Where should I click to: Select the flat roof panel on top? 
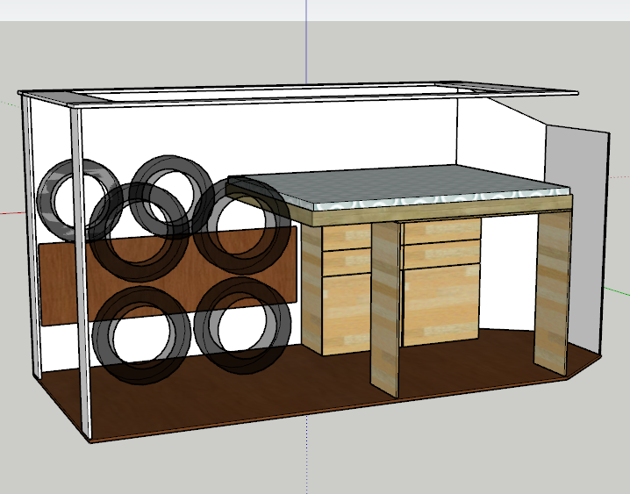pos(298,93)
